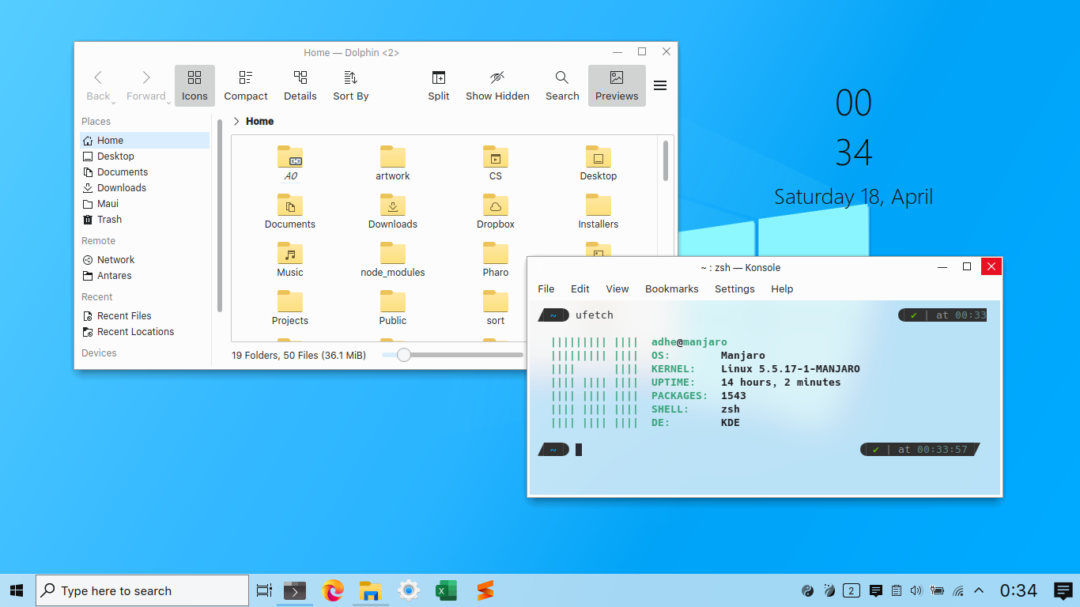Click the Back navigation arrow
This screenshot has height=607, width=1080.
click(98, 77)
